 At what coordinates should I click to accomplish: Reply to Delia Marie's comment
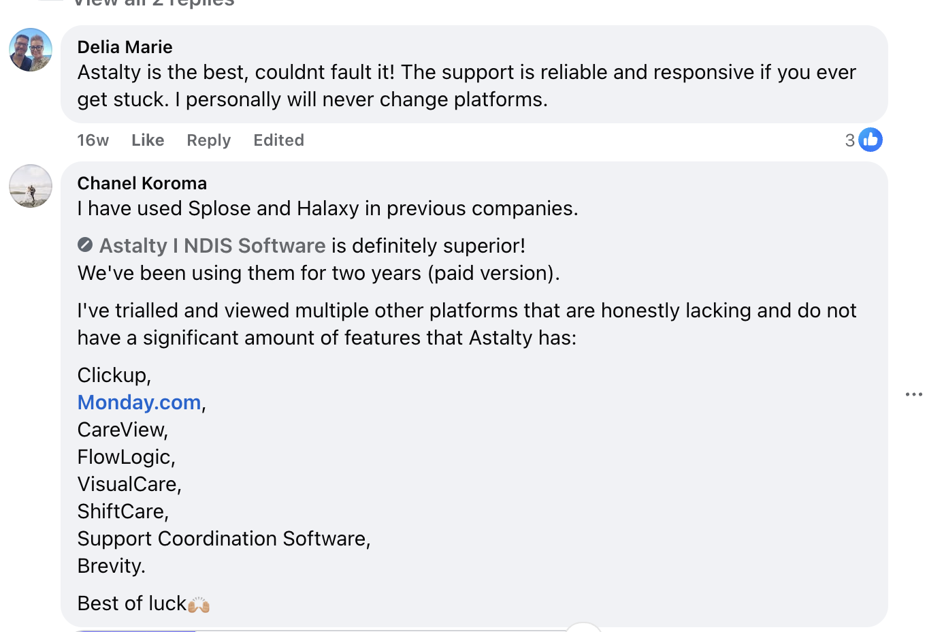pyautogui.click(x=208, y=140)
